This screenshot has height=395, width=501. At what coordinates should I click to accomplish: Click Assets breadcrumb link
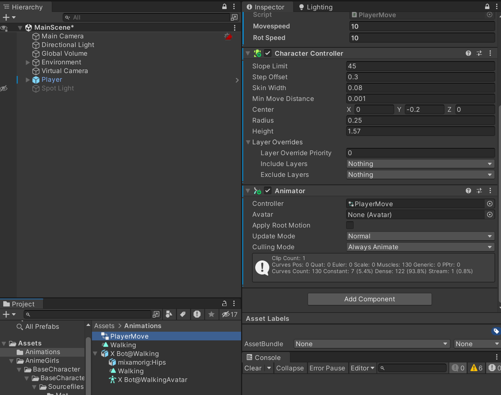[104, 326]
